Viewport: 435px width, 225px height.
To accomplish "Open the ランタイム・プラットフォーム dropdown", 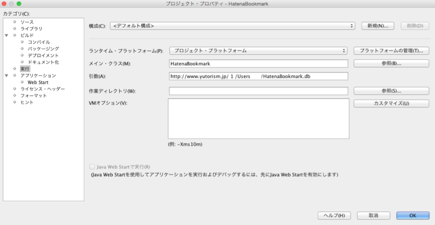I will 258,51.
